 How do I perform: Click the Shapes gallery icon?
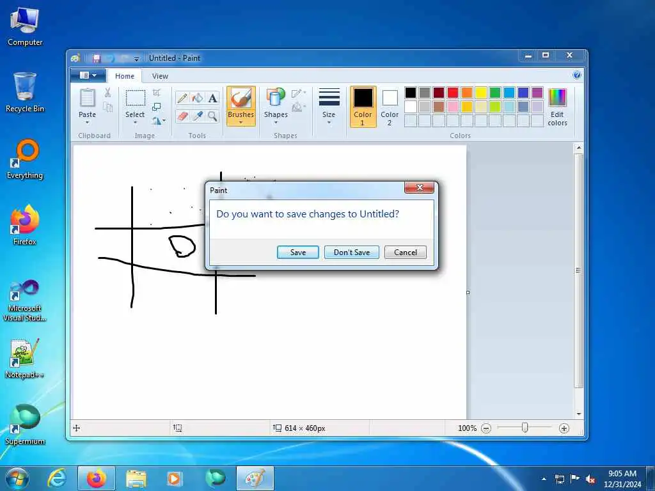276,98
